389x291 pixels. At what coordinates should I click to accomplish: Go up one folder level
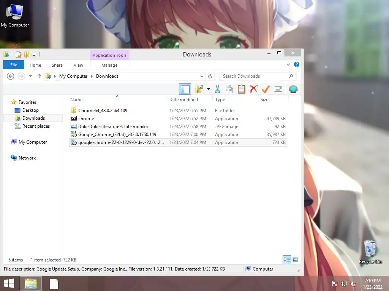(39, 76)
